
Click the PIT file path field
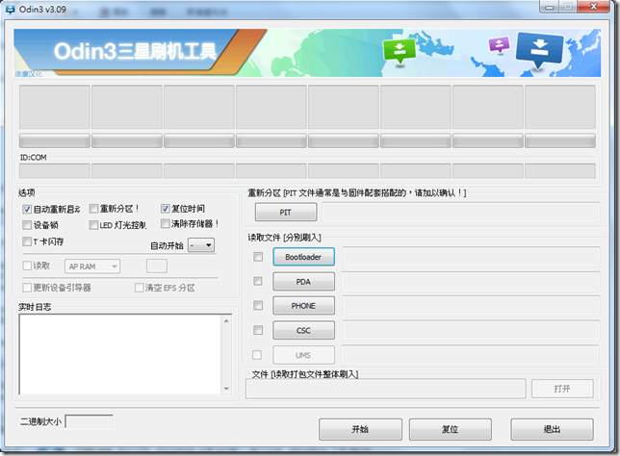461,213
